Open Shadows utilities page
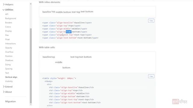This screenshot has height=108, width=193. click(x=9, y=60)
